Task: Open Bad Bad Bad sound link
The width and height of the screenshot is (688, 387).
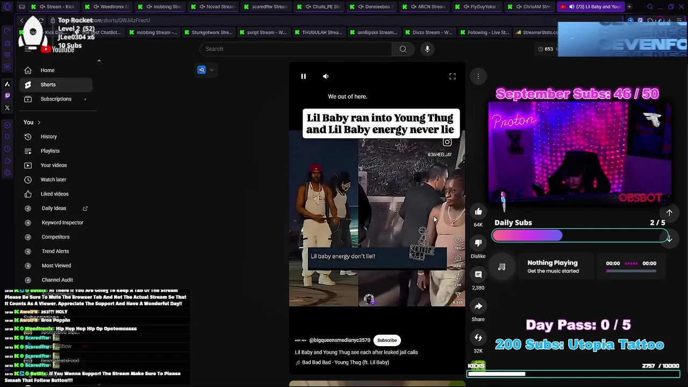Action: tap(346, 362)
